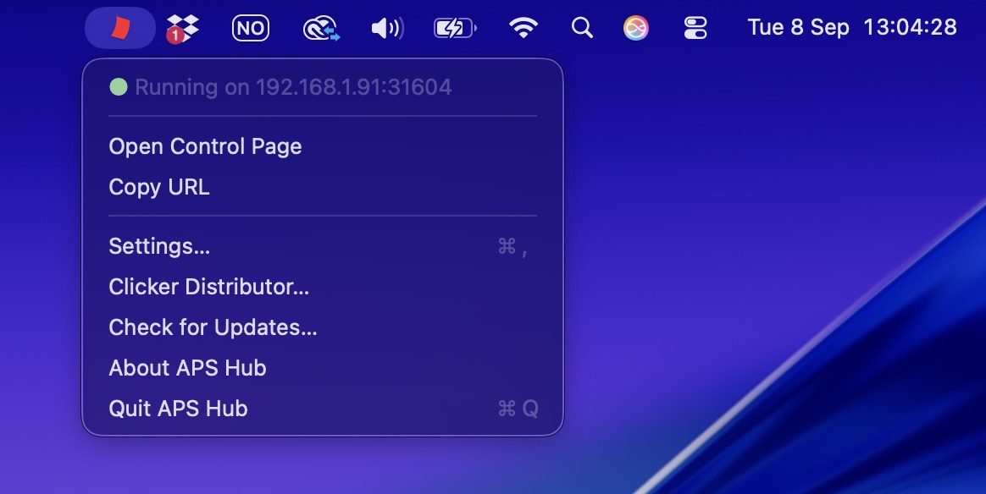Click the red APS Hub menu bar icon

(x=120, y=28)
